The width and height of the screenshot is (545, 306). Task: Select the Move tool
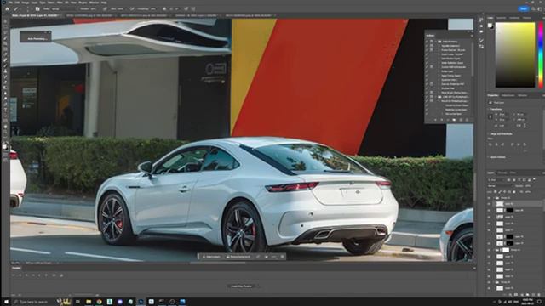pyautogui.click(x=5, y=21)
